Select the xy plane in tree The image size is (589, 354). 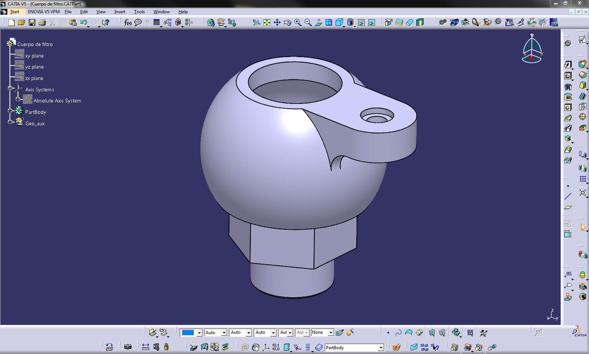pos(35,56)
